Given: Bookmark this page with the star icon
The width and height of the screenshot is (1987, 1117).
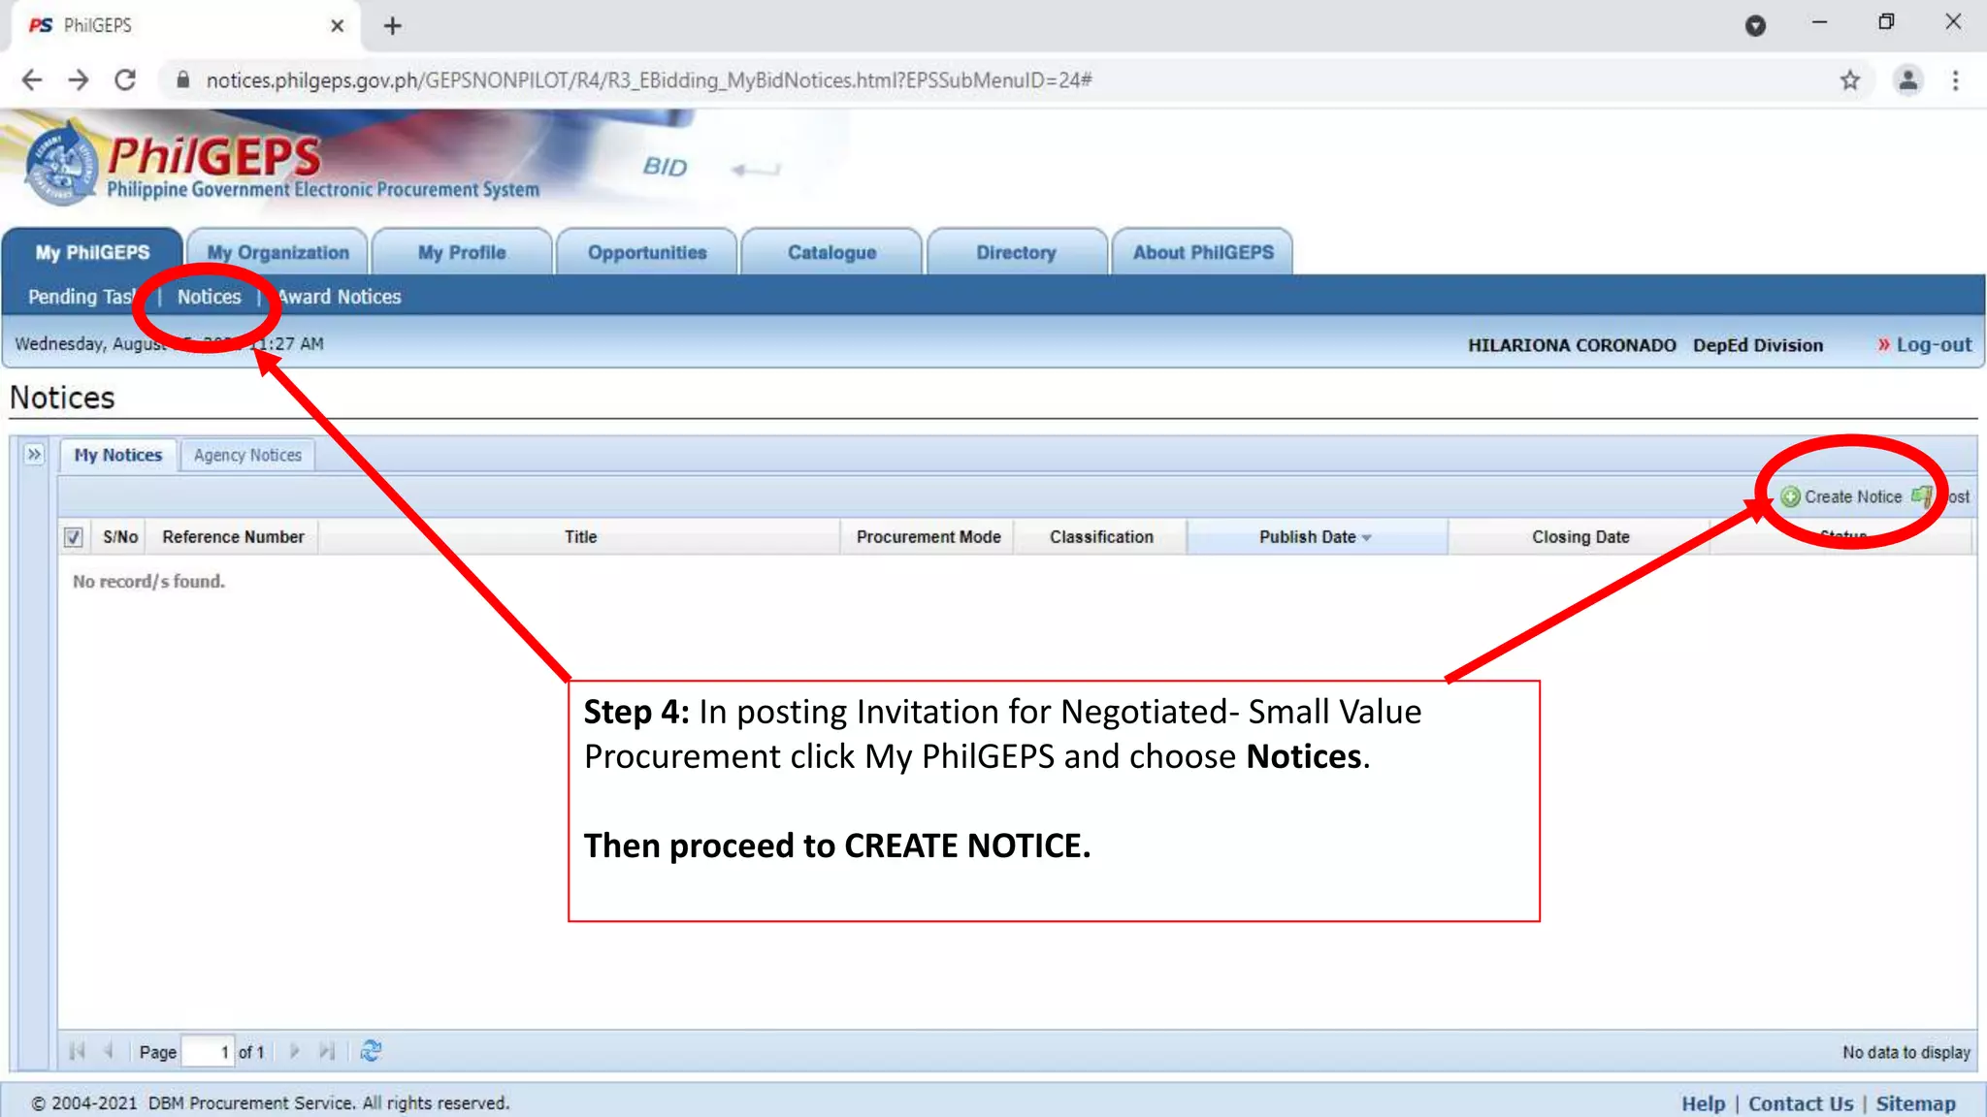Looking at the screenshot, I should coord(1849,80).
